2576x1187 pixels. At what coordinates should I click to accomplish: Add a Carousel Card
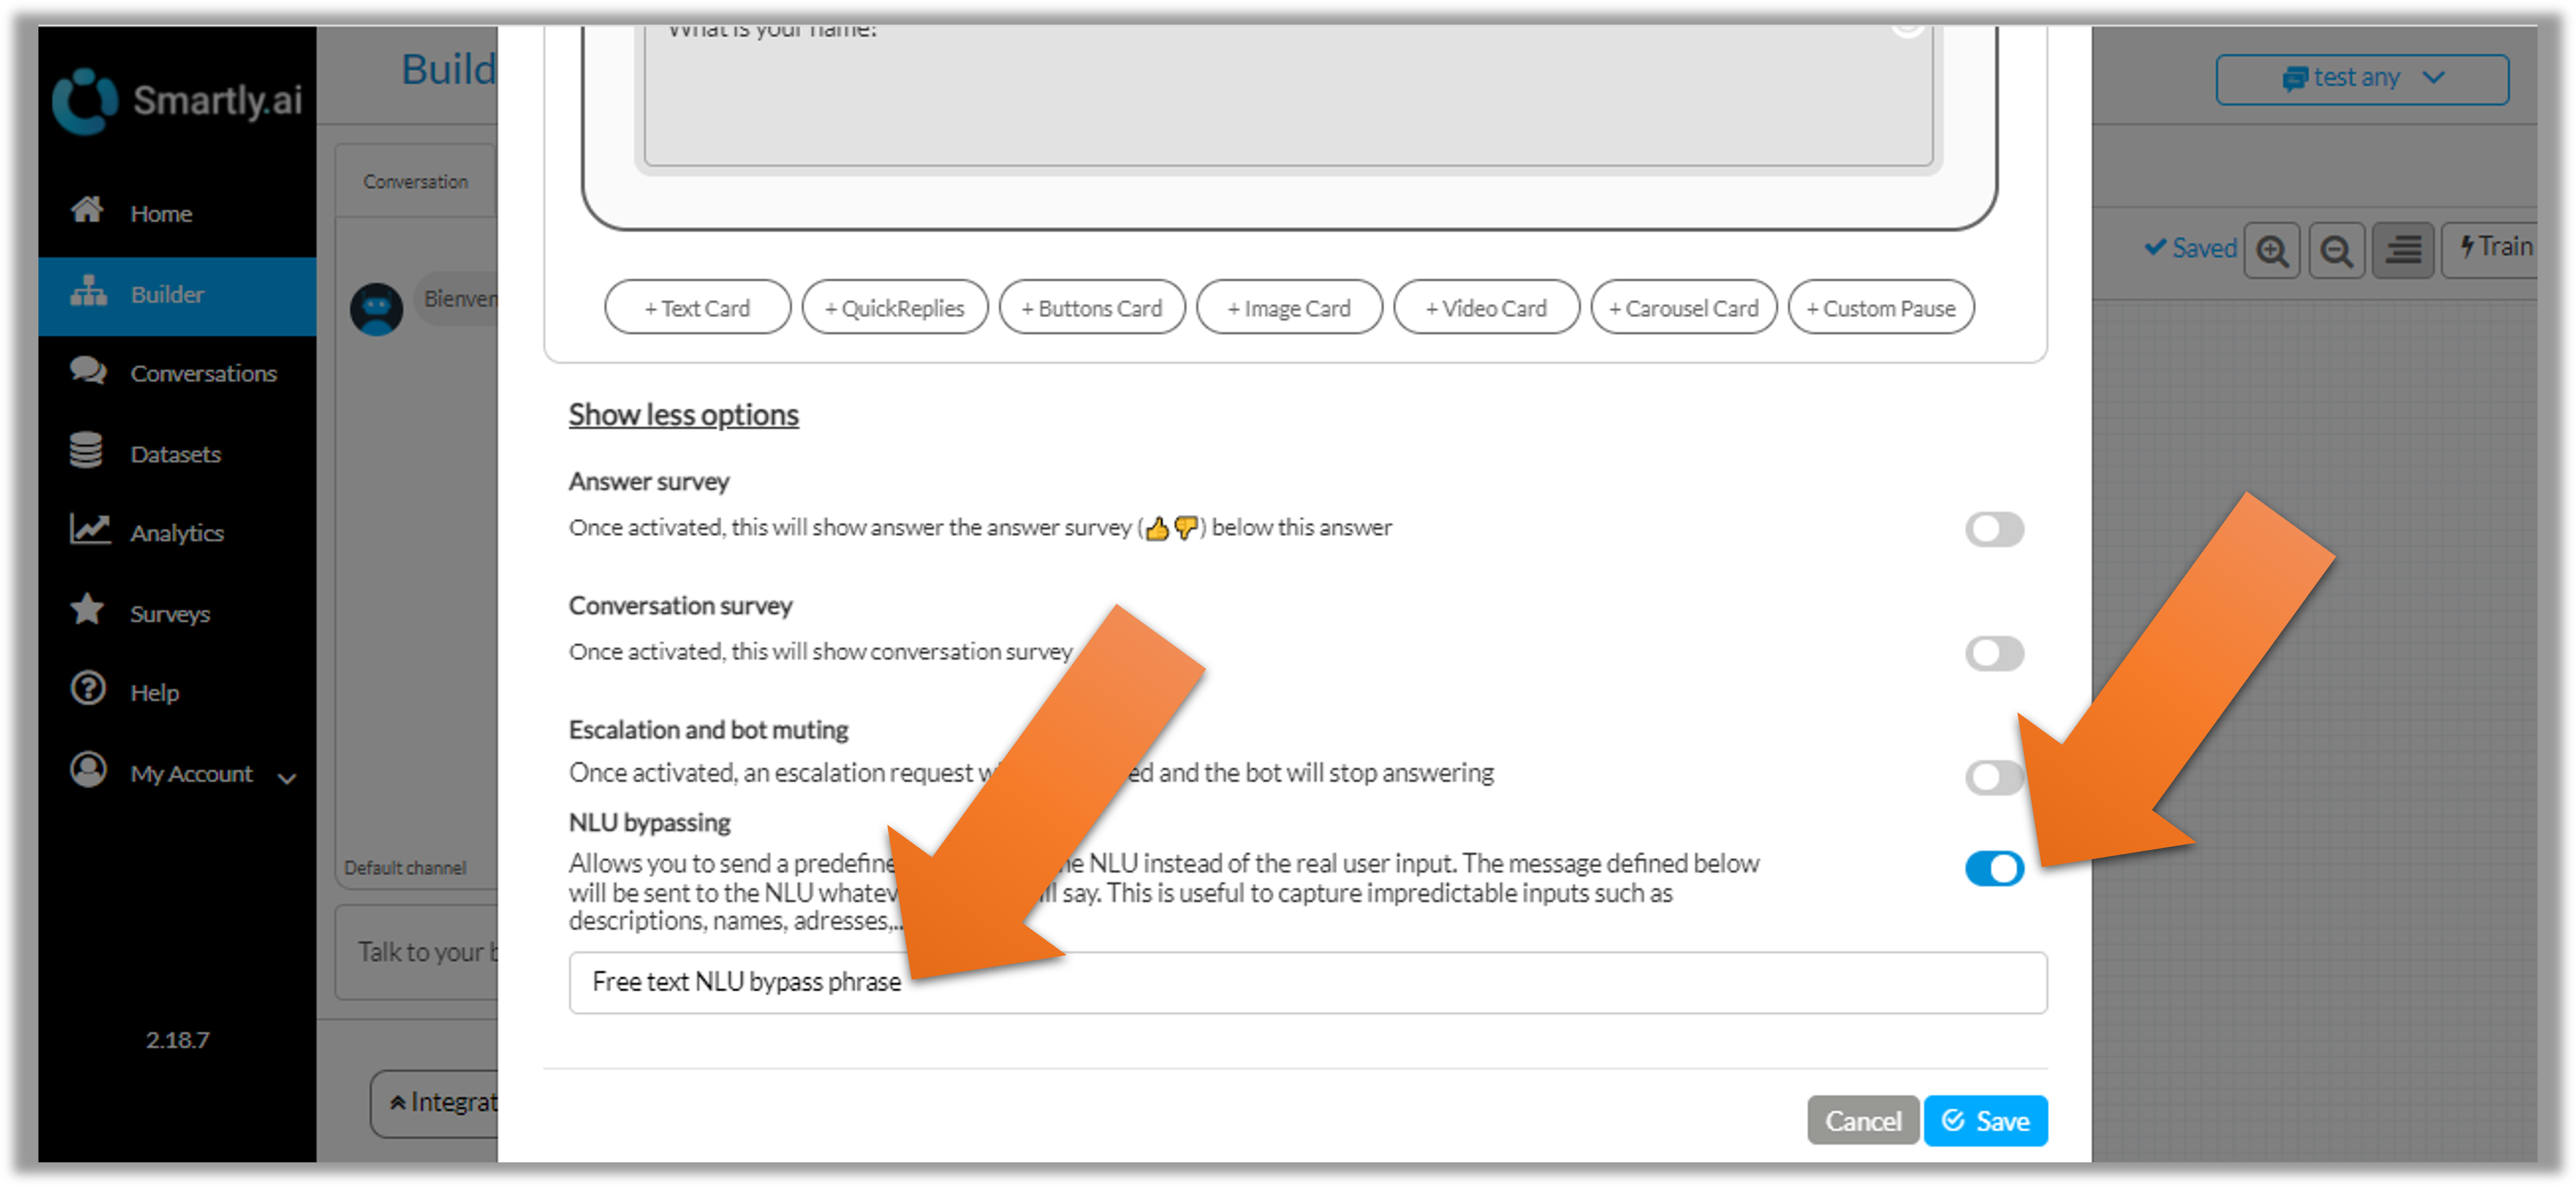(x=1683, y=308)
